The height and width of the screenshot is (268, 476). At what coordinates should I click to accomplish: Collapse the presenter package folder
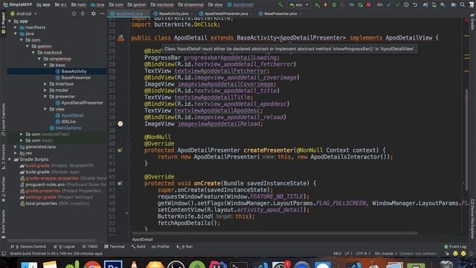[x=45, y=97]
